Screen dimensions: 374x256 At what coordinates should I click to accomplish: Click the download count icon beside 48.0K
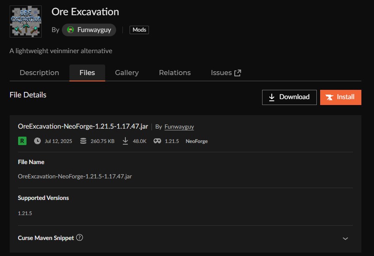click(x=125, y=141)
